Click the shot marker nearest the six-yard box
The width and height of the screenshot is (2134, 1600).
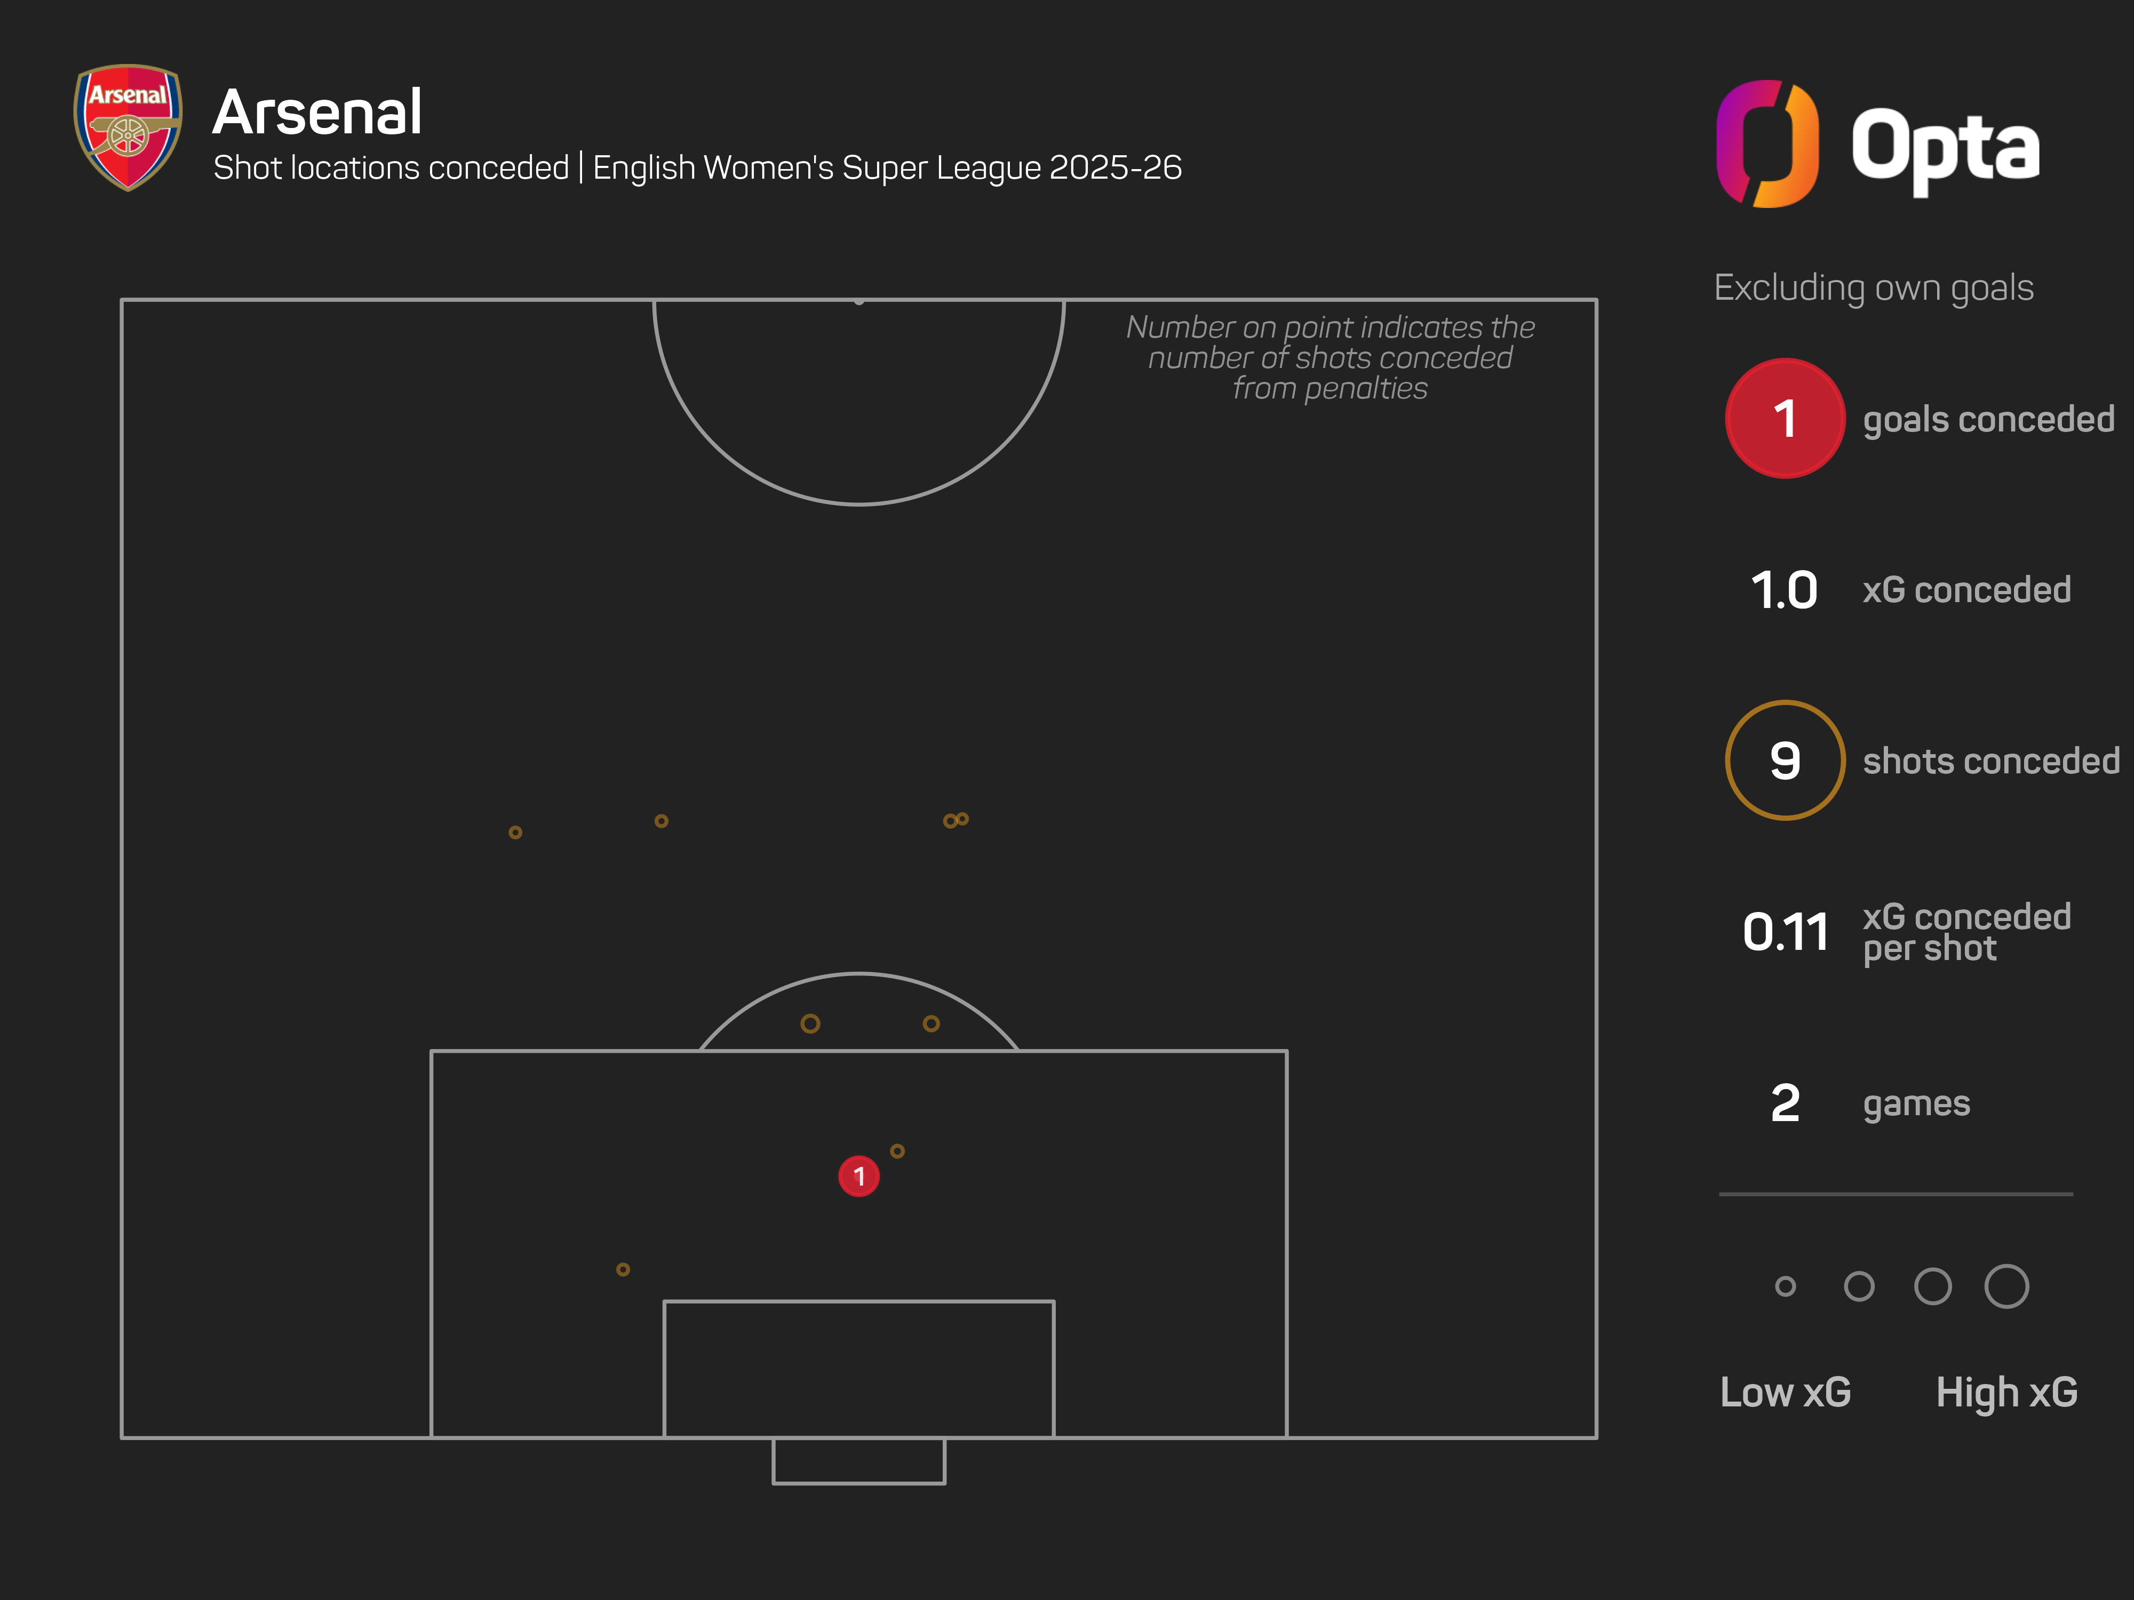click(x=623, y=1269)
